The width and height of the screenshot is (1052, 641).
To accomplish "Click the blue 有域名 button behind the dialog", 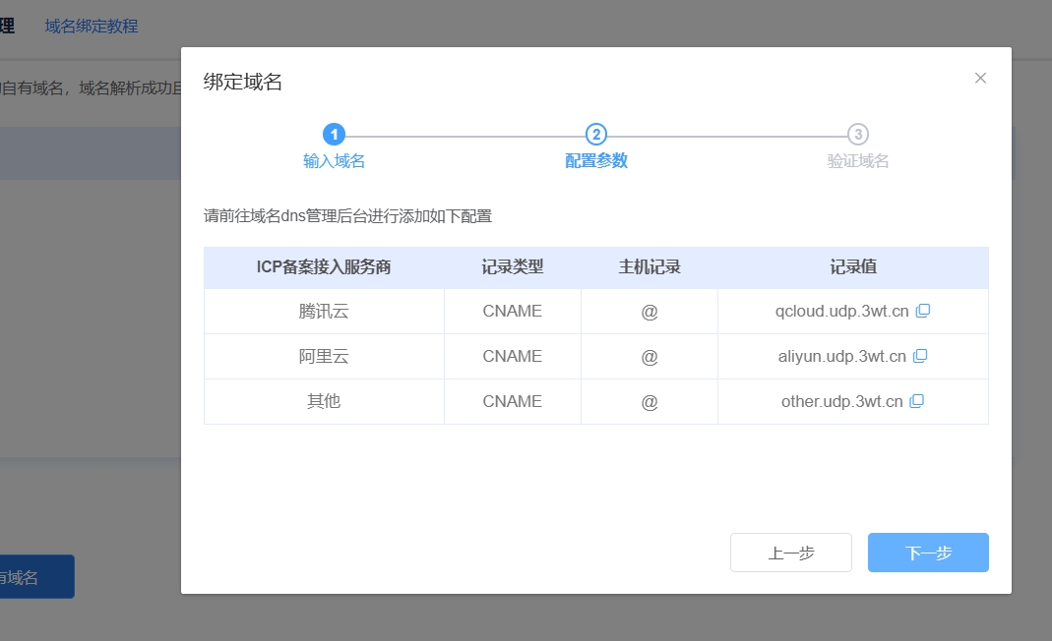I will (35, 577).
